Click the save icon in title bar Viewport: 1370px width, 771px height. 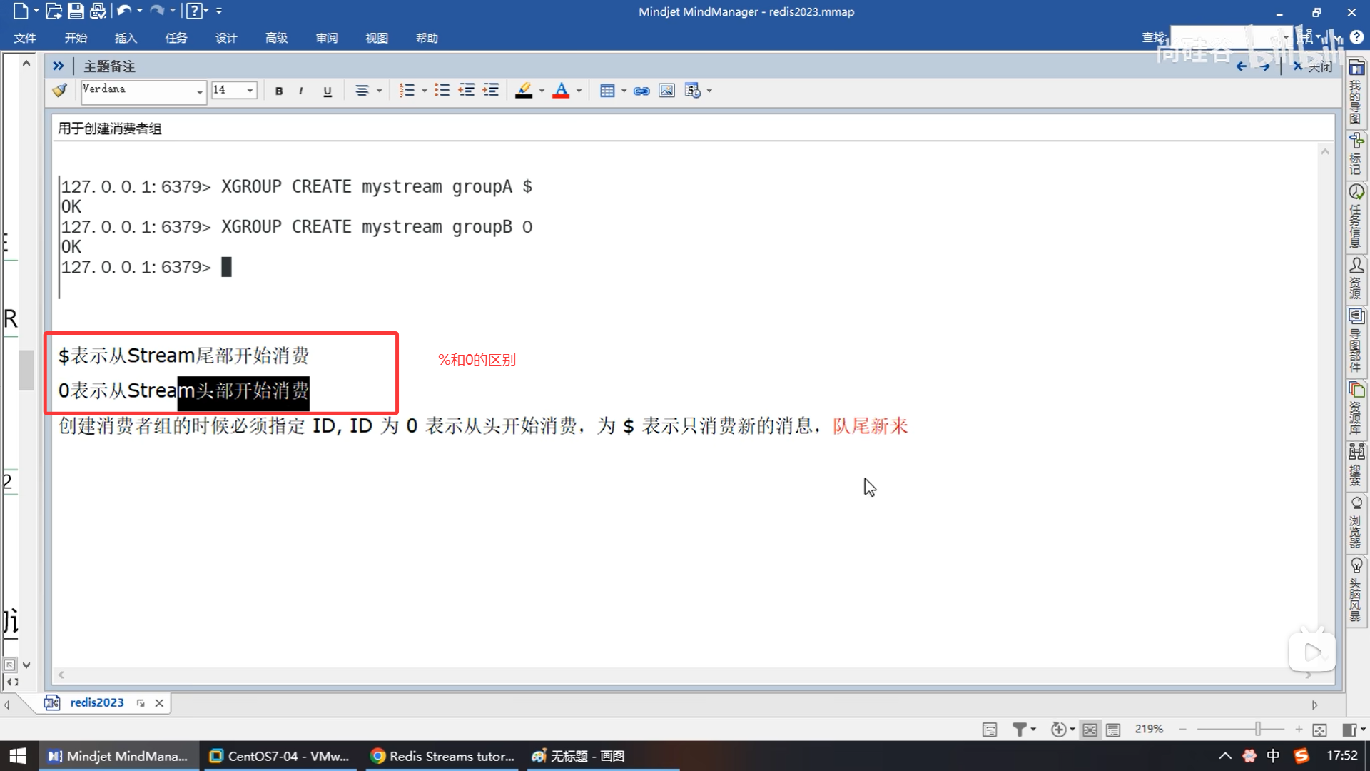click(76, 11)
